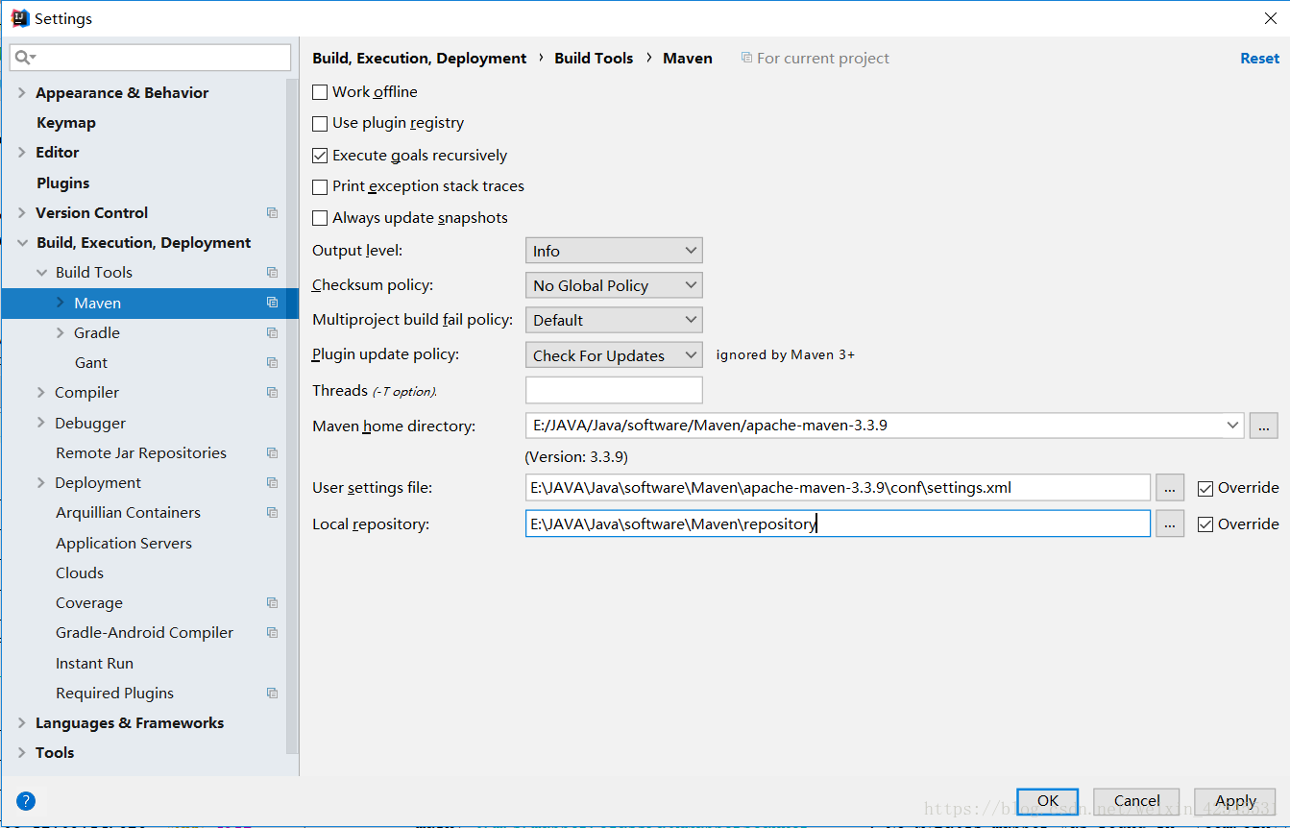
Task: Click project-level icon beside Compiler
Action: pos(272,393)
